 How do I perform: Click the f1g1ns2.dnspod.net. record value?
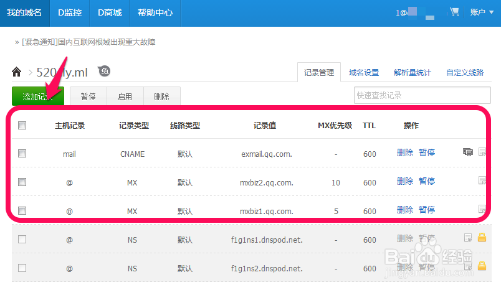tap(267, 268)
